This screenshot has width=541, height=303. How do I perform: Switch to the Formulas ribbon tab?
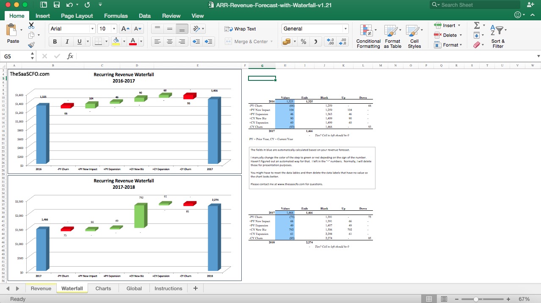point(115,16)
